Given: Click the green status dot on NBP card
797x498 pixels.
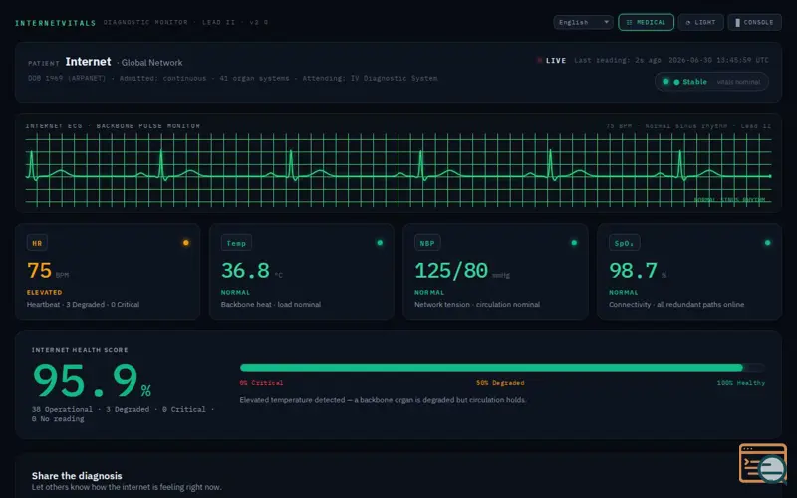Looking at the screenshot, I should pos(574,243).
